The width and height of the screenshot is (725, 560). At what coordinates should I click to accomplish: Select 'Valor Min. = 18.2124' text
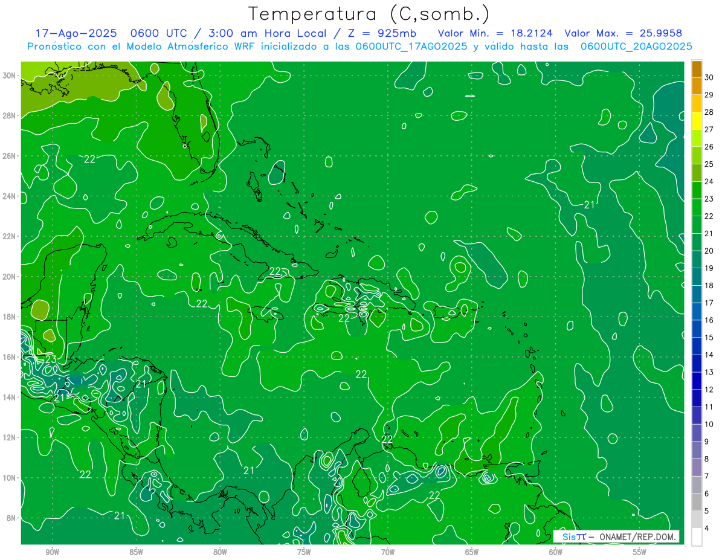497,33
